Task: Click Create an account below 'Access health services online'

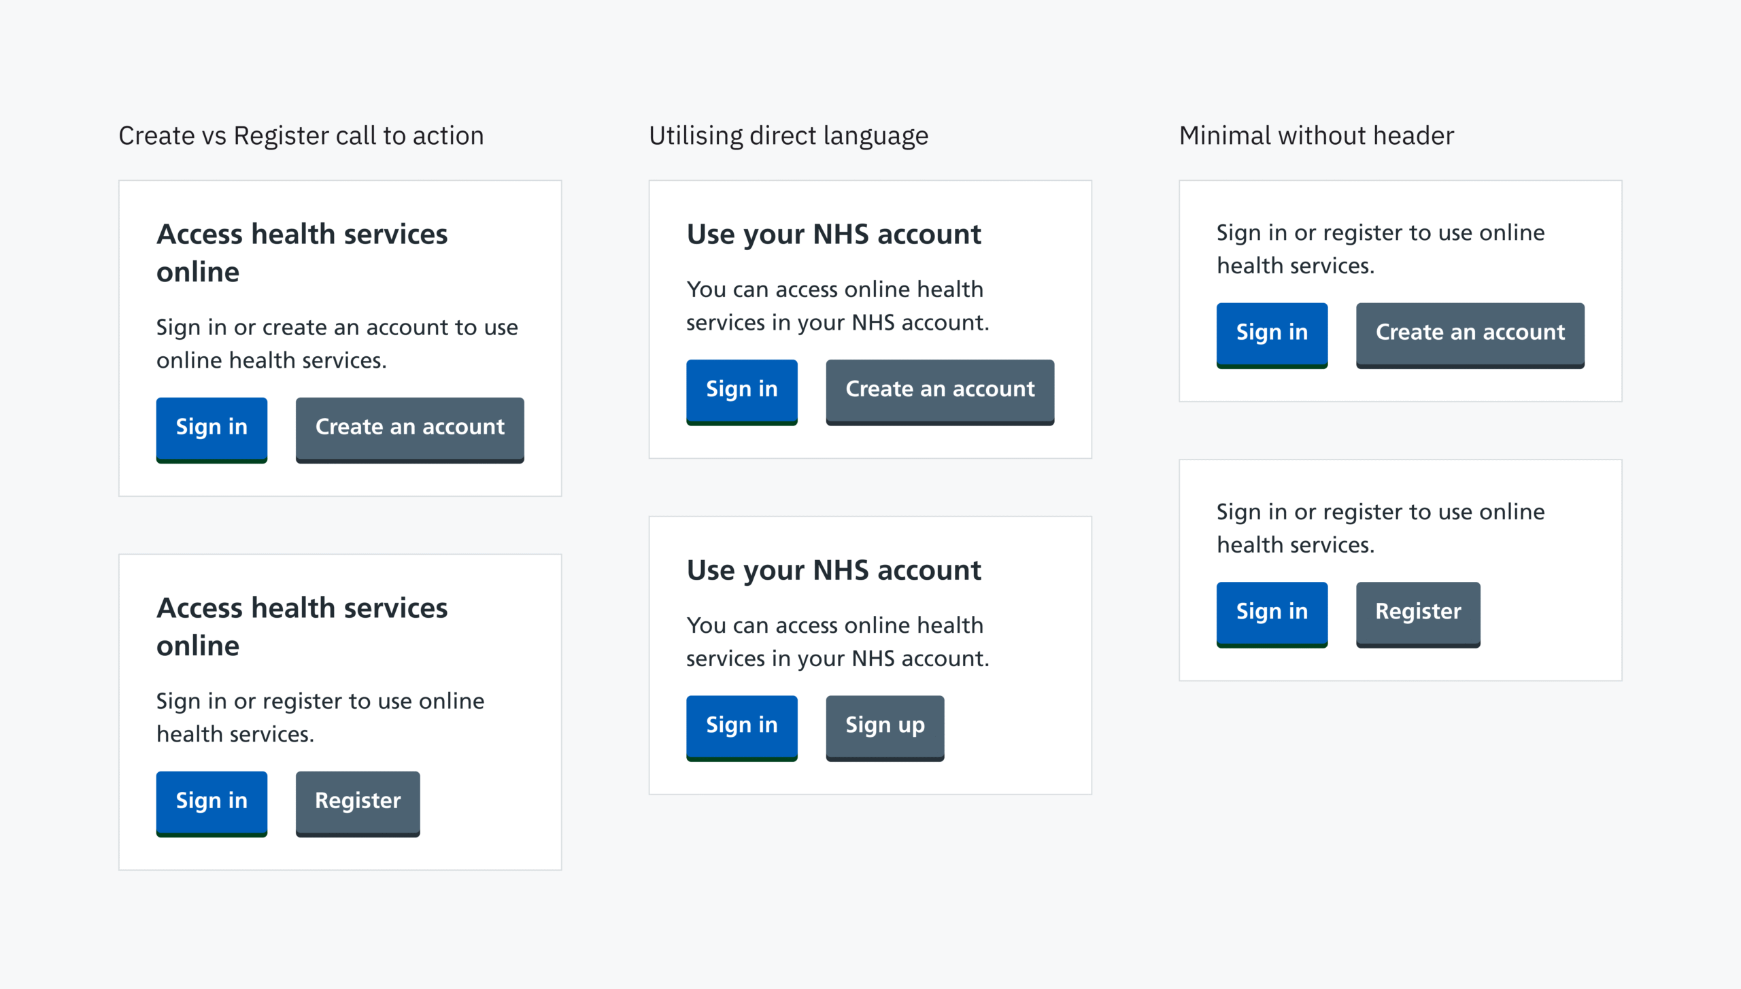Action: click(x=409, y=428)
